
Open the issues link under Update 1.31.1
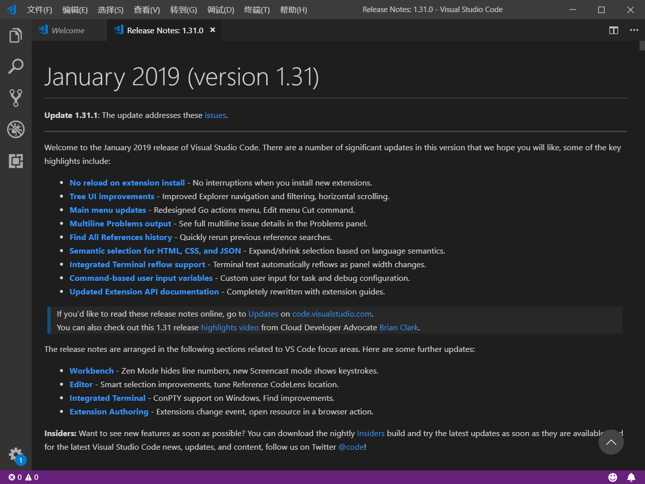[x=215, y=115]
